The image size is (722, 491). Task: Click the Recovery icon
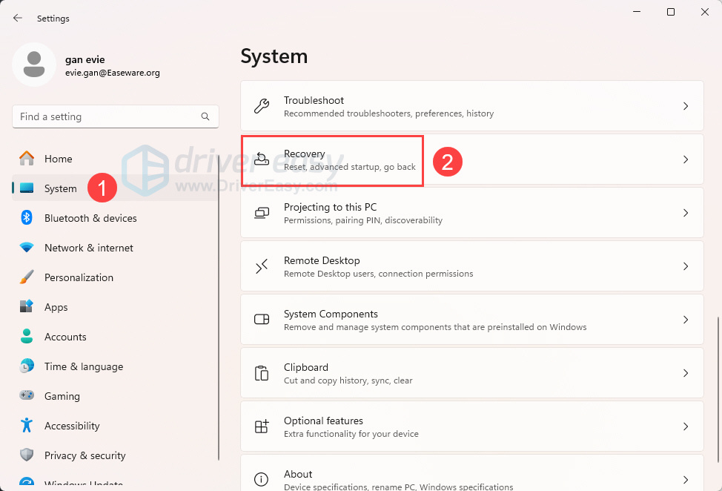(262, 159)
